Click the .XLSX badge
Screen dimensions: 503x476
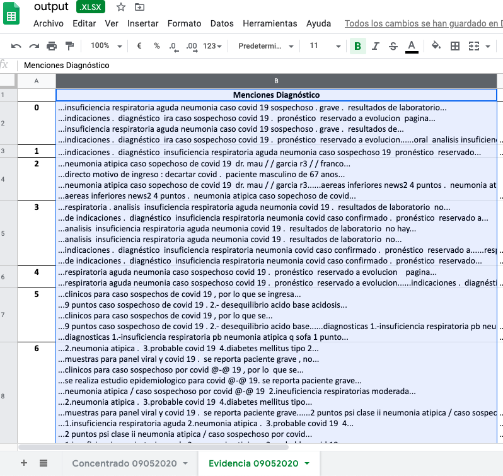[91, 7]
